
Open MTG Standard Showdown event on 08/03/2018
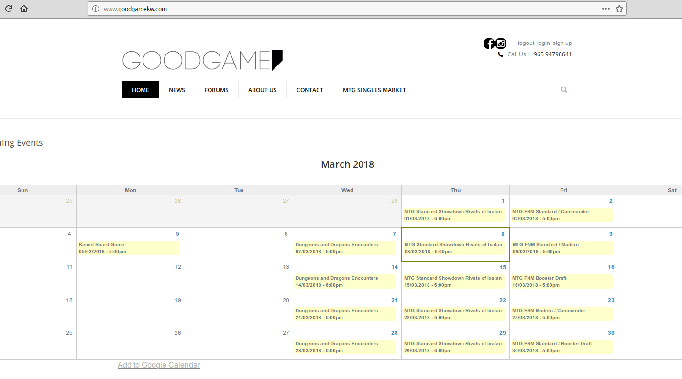coord(453,248)
